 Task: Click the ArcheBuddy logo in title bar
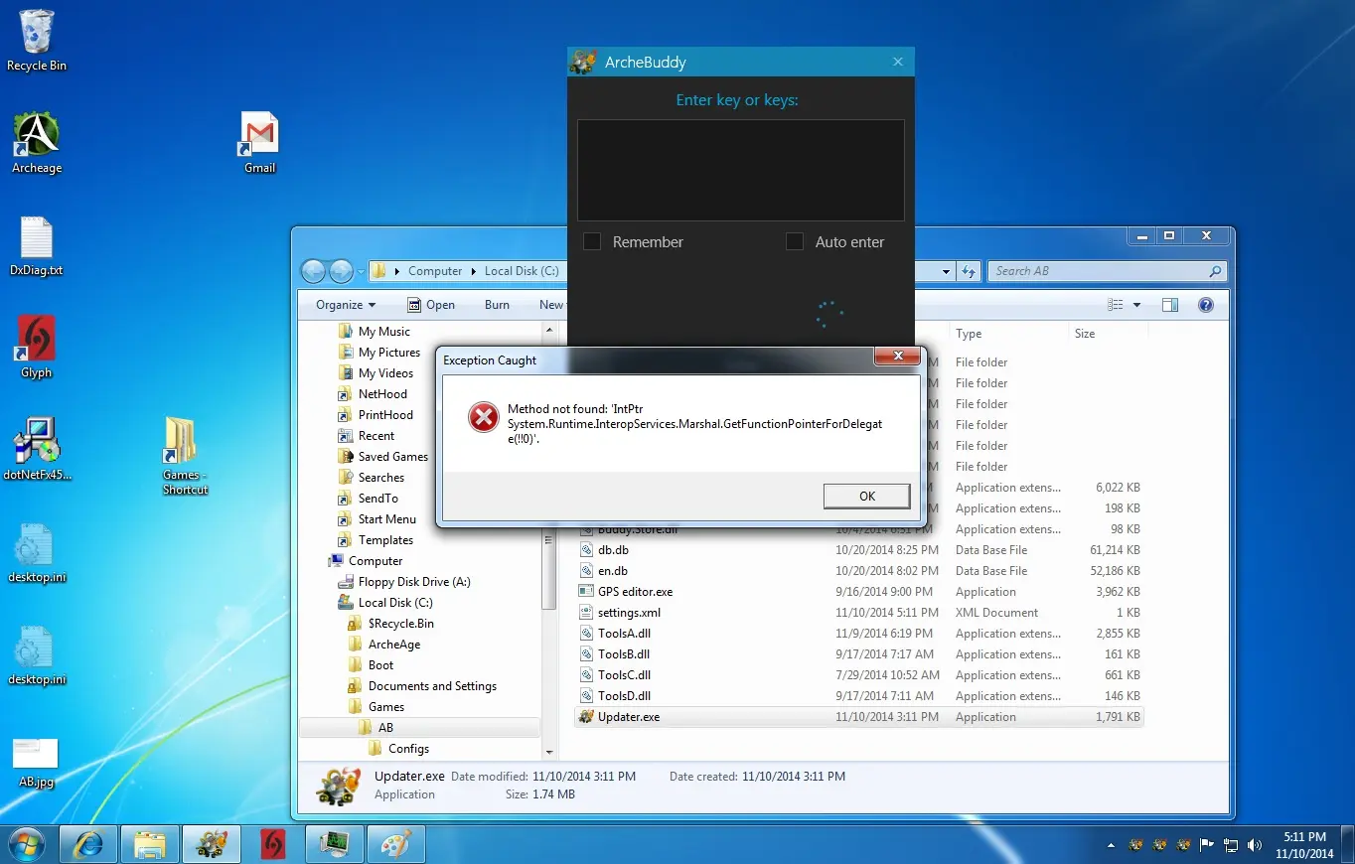point(582,62)
